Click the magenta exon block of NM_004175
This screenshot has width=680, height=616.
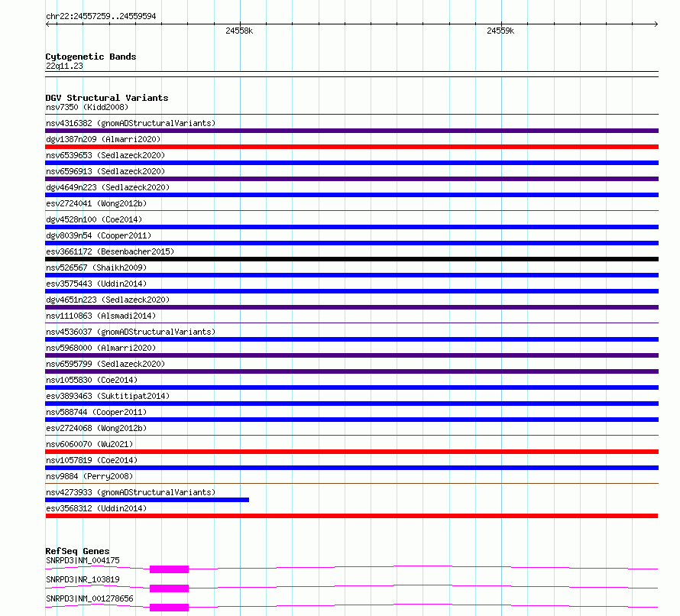click(169, 569)
